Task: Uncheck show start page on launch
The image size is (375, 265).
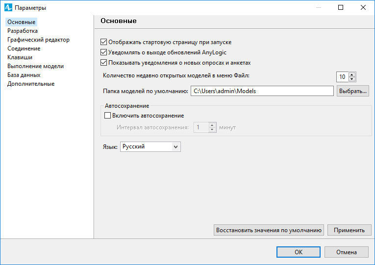Action: (103, 42)
